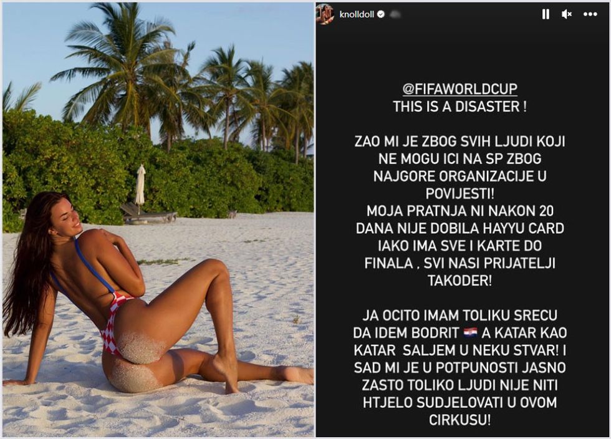Open the three-dot more options menu
Screen dimensions: 611x439
[x=590, y=14]
